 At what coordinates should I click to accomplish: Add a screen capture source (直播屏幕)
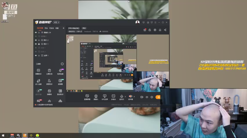tap(87, 97)
